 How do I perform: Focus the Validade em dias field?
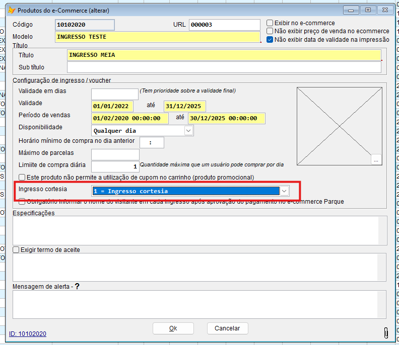click(115, 94)
